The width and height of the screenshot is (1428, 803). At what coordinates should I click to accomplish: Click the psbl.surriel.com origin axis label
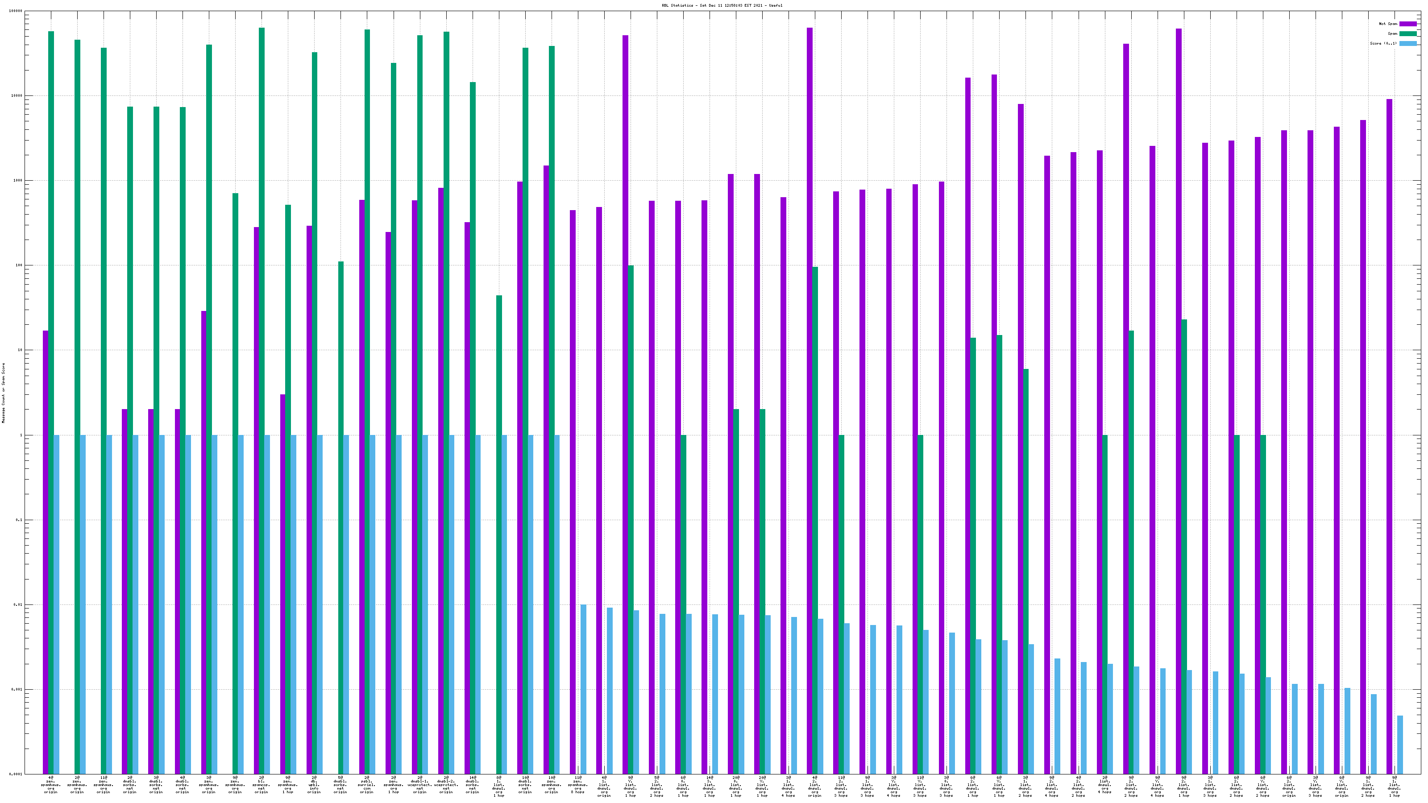[366, 785]
